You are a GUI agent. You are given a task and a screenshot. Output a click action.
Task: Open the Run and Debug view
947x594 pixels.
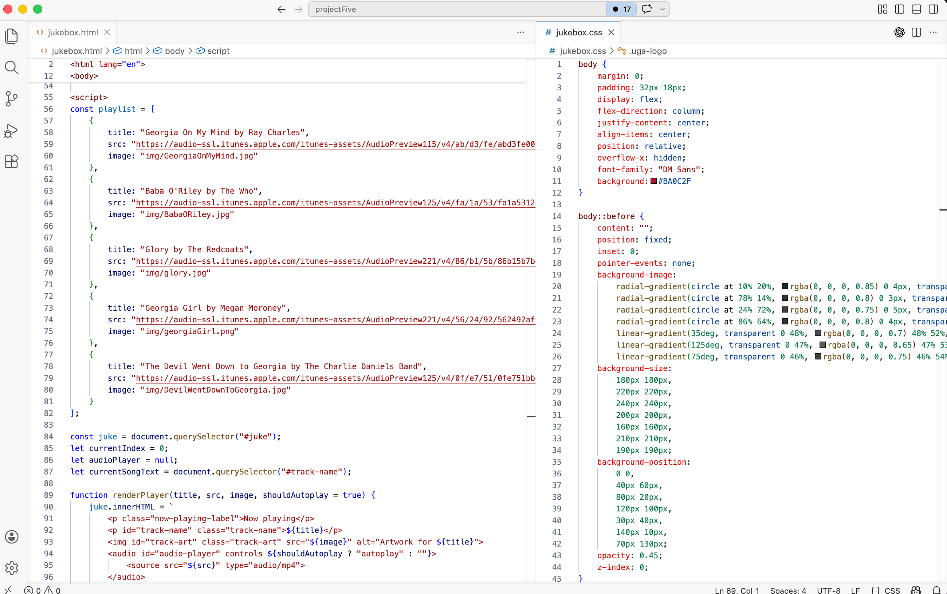pos(11,130)
